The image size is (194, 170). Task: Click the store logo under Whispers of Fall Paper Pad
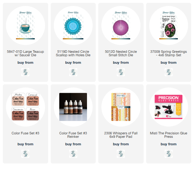point(121,154)
